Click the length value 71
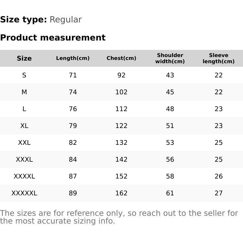This screenshot has width=243, height=243. coord(73,75)
